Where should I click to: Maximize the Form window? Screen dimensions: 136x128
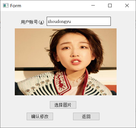[x=110, y=6]
